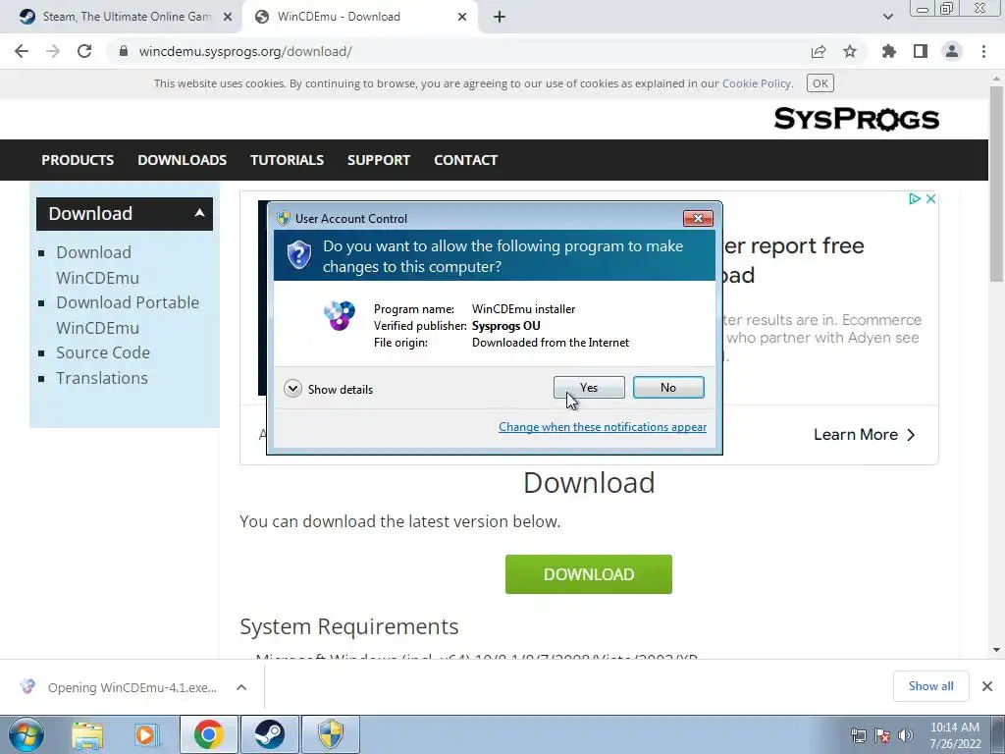Open Download WinCDEmu sidebar link
The width and height of the screenshot is (1005, 754).
pos(97,265)
